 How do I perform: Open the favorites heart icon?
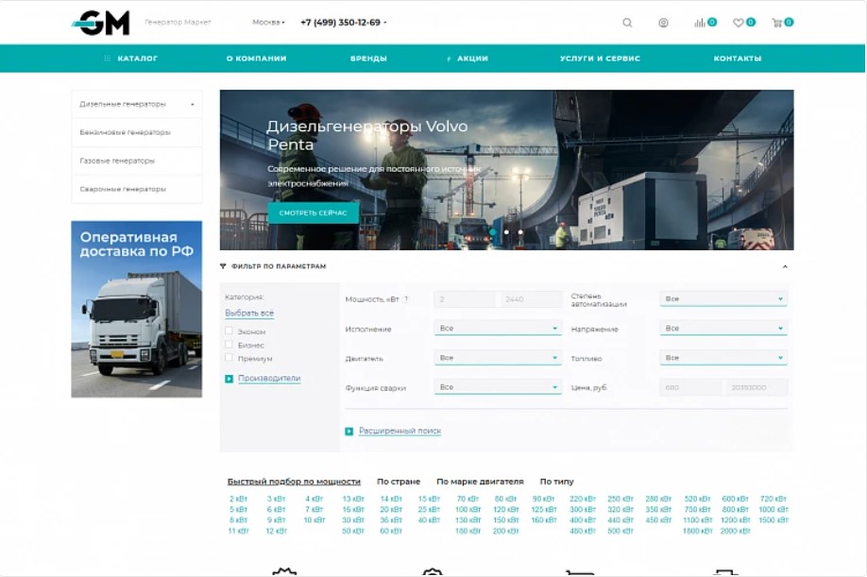tap(739, 23)
